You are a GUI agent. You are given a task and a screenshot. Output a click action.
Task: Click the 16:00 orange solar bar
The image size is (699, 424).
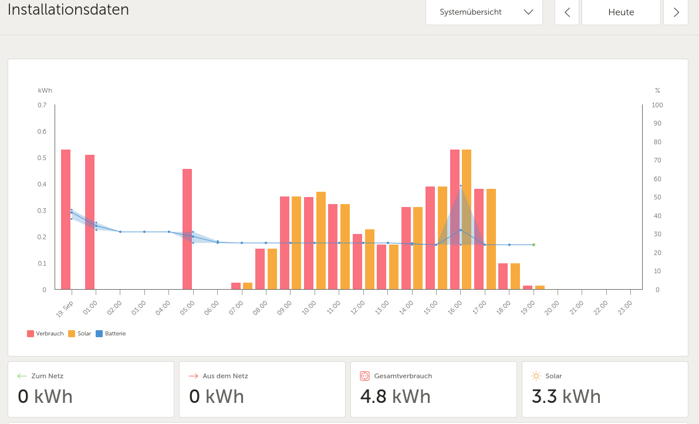(x=467, y=219)
